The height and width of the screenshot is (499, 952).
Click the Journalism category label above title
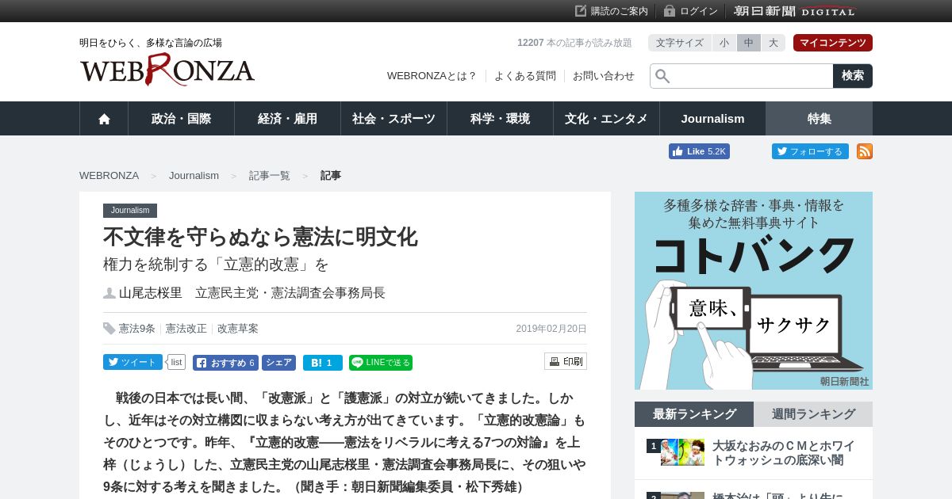pyautogui.click(x=130, y=211)
